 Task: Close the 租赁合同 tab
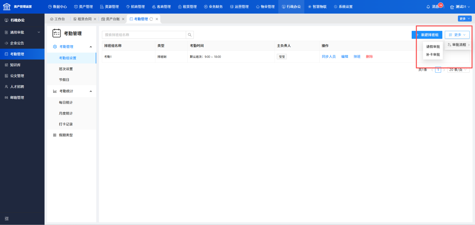click(95, 19)
